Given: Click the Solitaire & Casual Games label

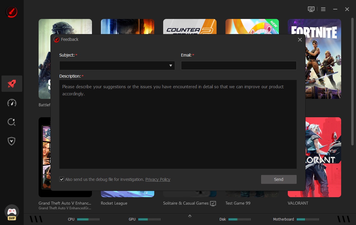Looking at the screenshot, I should click(186, 203).
